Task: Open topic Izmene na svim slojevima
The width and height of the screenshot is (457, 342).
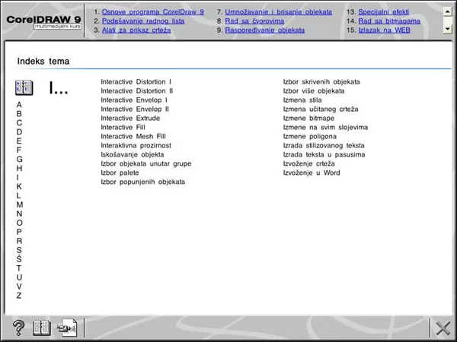Action: (x=325, y=127)
